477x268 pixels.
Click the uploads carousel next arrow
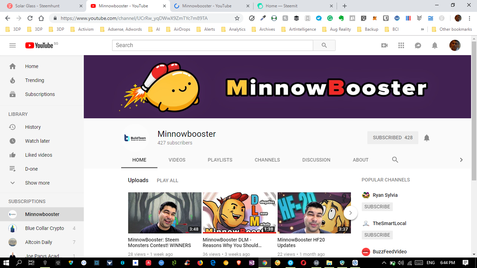point(351,213)
